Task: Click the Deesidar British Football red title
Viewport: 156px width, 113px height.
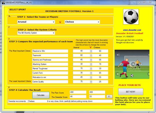Action: [129, 34]
